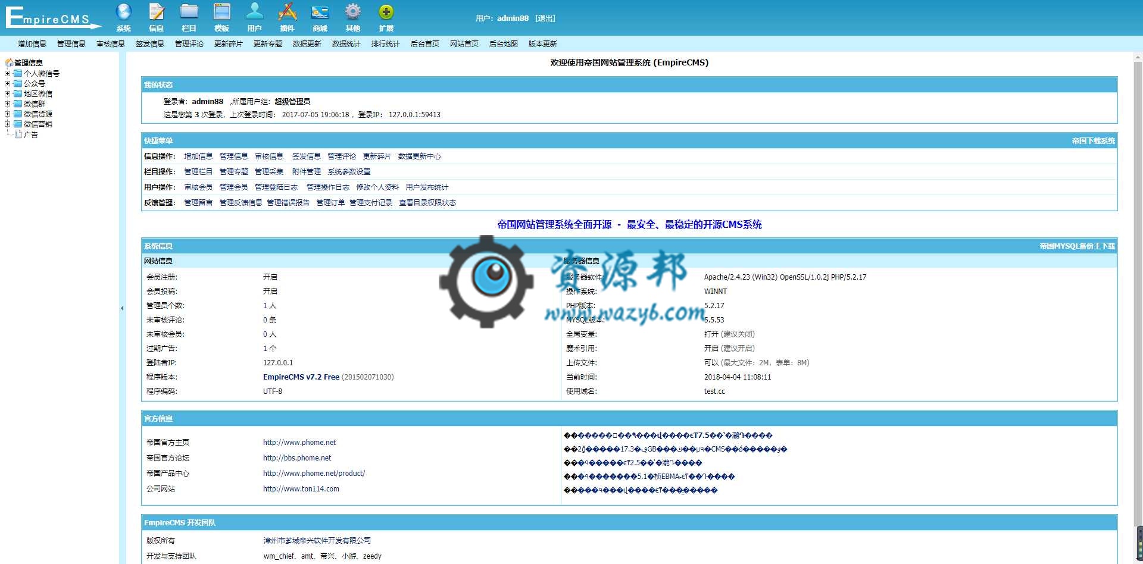Select 广告 item in sidebar tree

click(31, 134)
